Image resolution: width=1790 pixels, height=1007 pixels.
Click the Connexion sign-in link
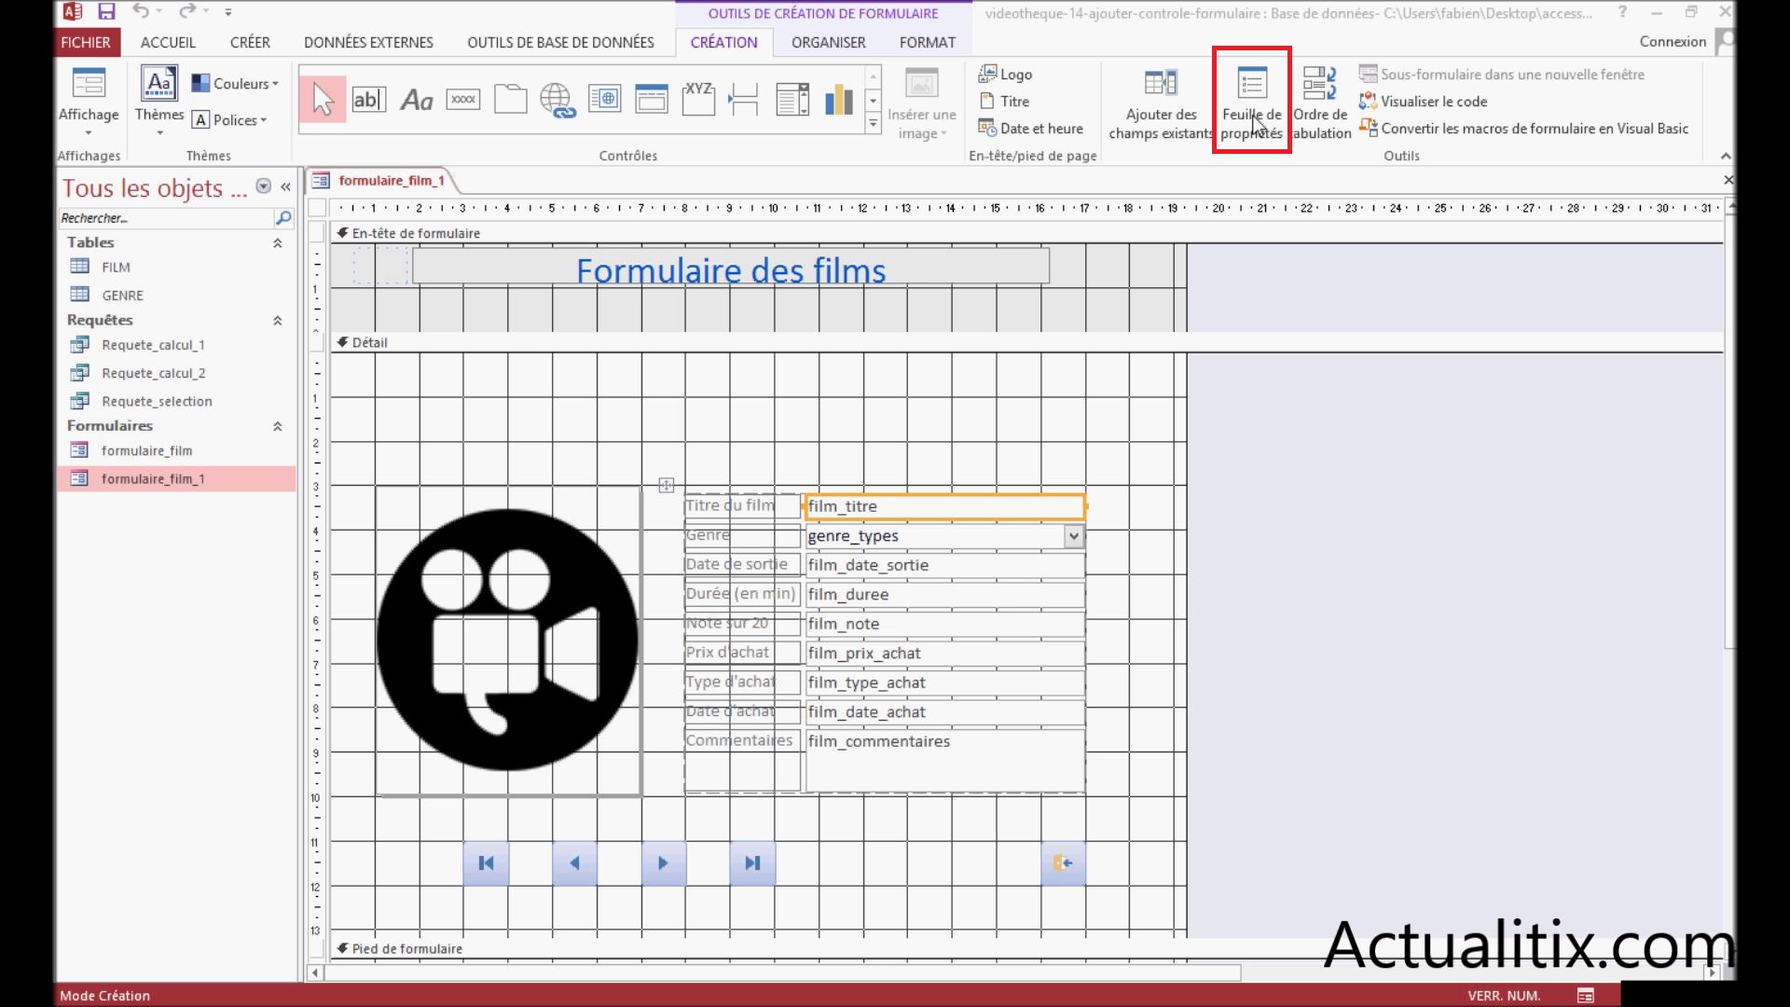(1673, 41)
